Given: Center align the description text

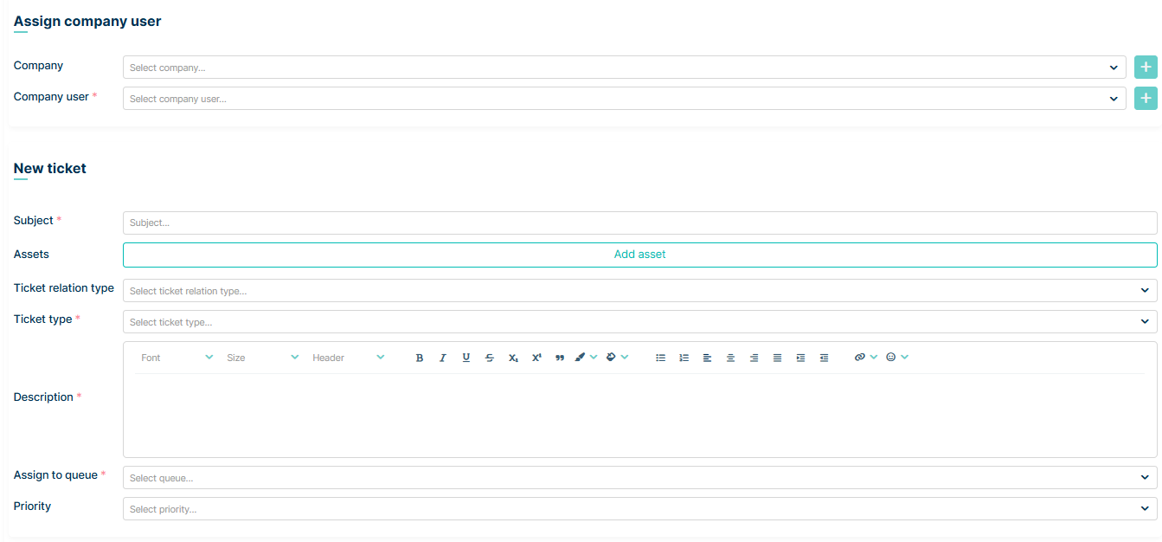Looking at the screenshot, I should [731, 358].
